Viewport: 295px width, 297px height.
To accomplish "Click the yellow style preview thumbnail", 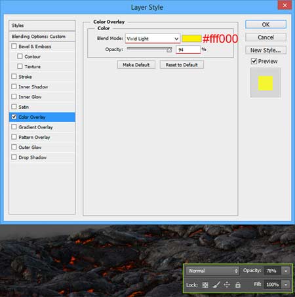I will pyautogui.click(x=265, y=83).
